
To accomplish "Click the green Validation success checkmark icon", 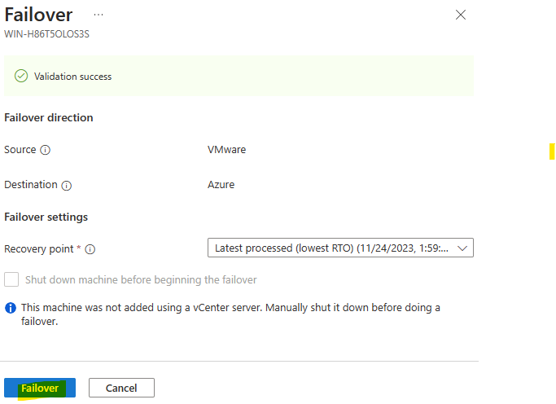I will 21,76.
